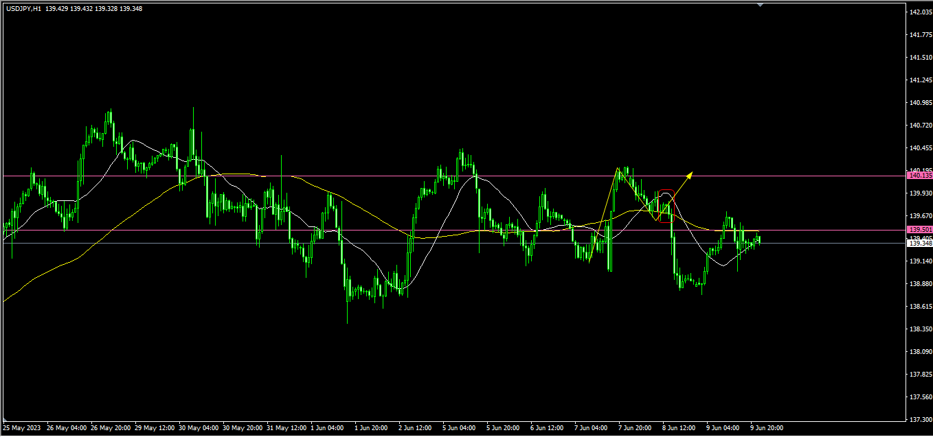Click the 1 Jun 20:00 time label

tap(371, 427)
